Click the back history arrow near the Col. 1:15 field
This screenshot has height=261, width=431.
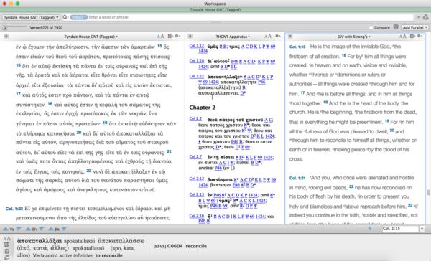[x=369, y=228]
